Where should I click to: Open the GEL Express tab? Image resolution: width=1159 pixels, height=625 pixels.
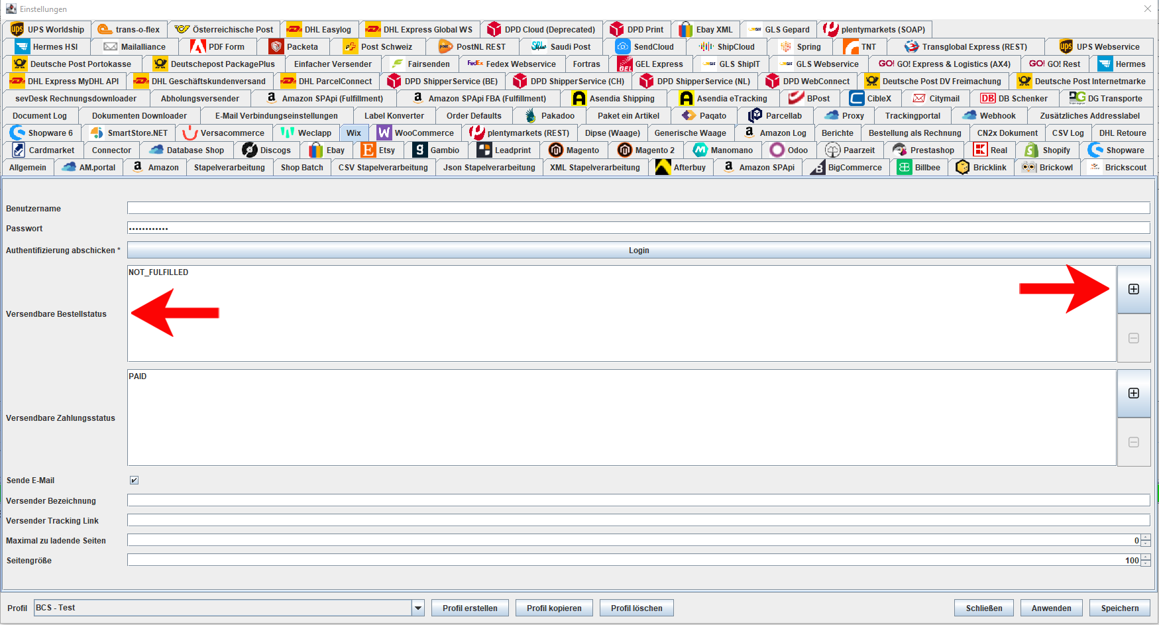[x=651, y=64]
